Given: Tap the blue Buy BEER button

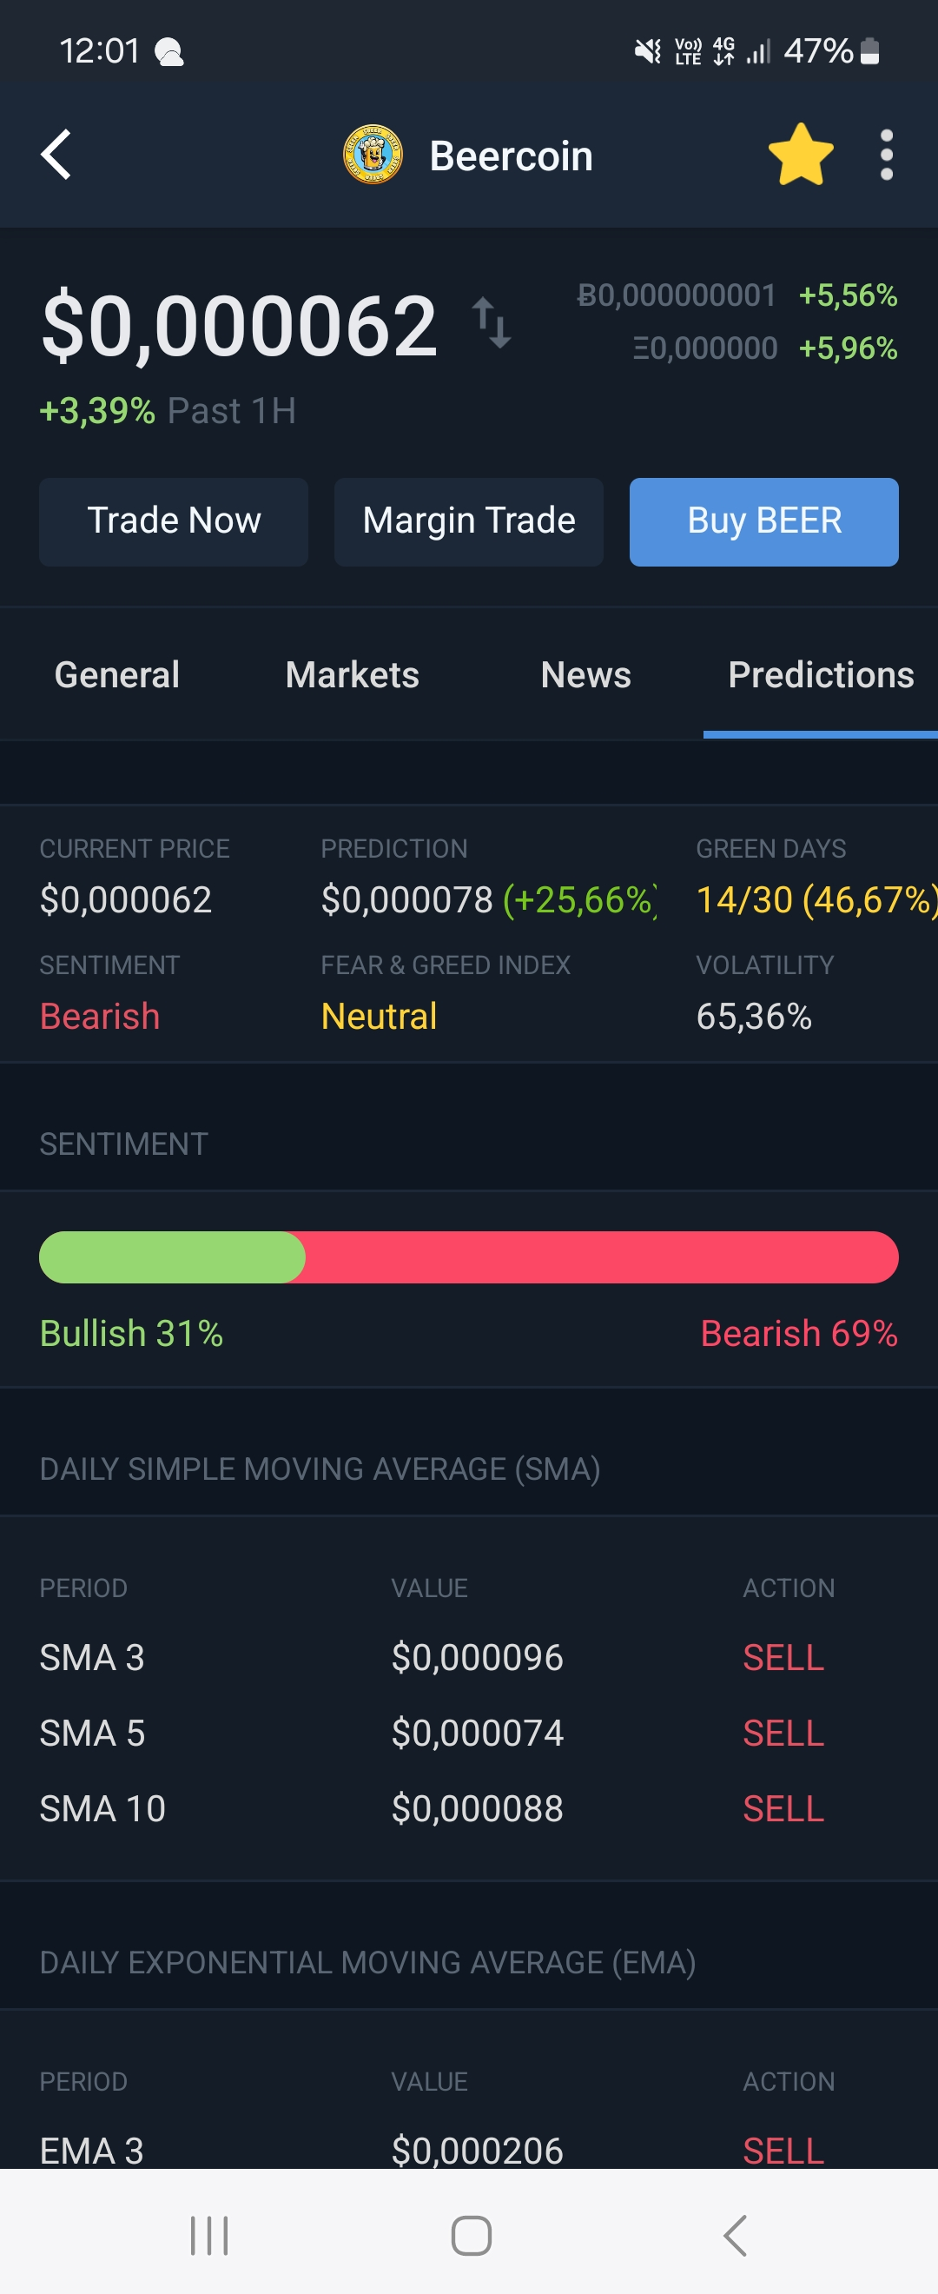Looking at the screenshot, I should [x=763, y=522].
